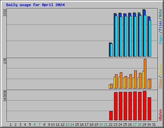
Task: Click the red KBytes bar for day 26
Action: click(130, 106)
